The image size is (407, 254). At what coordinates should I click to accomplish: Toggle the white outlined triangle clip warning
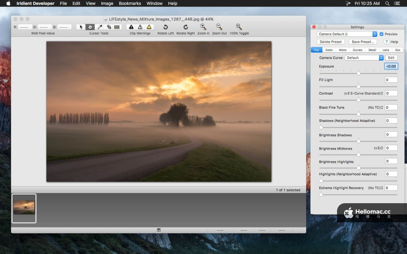(140, 27)
